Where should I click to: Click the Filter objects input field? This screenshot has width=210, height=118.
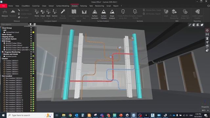pos(14,24)
